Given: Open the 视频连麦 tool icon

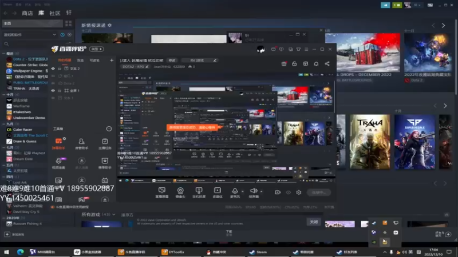Looking at the screenshot, I should 58,163.
